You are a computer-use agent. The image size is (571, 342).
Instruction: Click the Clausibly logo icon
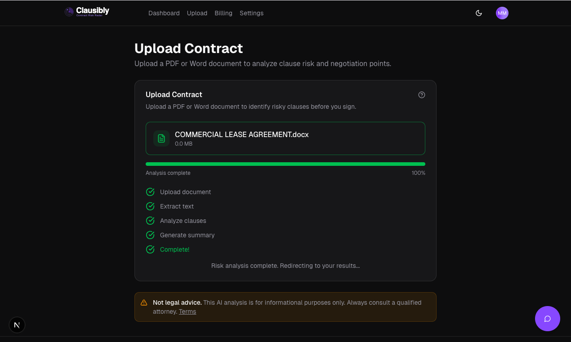pyautogui.click(x=69, y=12)
